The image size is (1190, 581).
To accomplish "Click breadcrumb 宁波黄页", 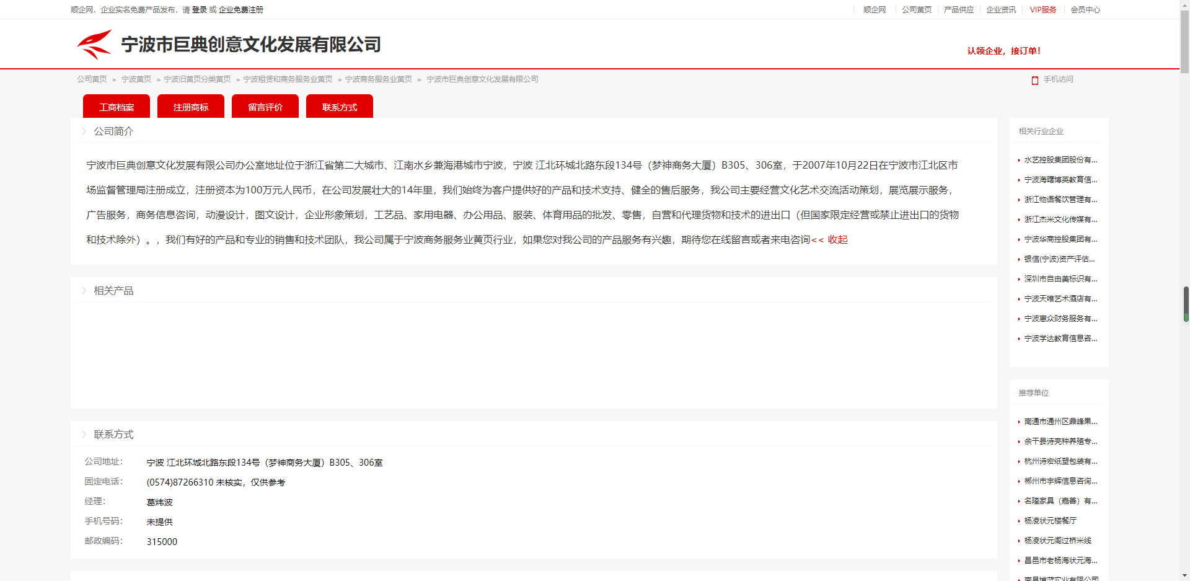I will 136,79.
